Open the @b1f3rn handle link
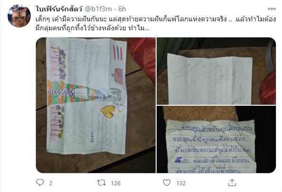 [98, 9]
